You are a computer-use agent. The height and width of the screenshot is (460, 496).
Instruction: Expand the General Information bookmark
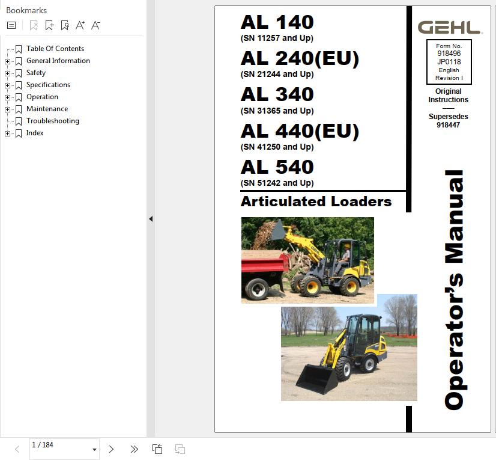point(7,61)
